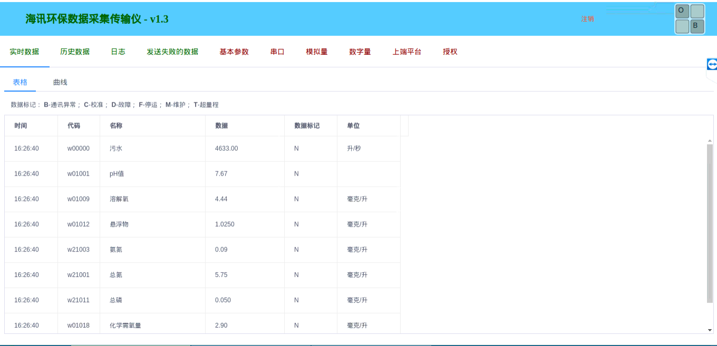Click the B square in top-right widget

coord(697,26)
